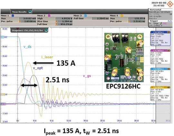Click the Meas 3 heading
Image resolution: width=174 pixels, height=136 pixels.
pyautogui.click(x=78, y=16)
